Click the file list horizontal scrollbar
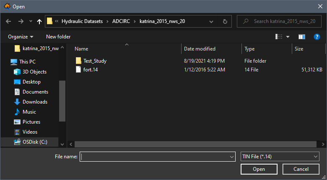Image resolution: width=327 pixels, height=180 pixels. (195, 144)
